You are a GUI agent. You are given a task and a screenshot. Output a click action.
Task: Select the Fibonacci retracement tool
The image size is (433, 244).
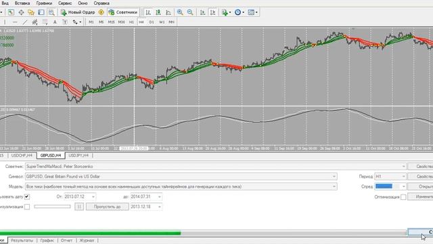(45, 22)
